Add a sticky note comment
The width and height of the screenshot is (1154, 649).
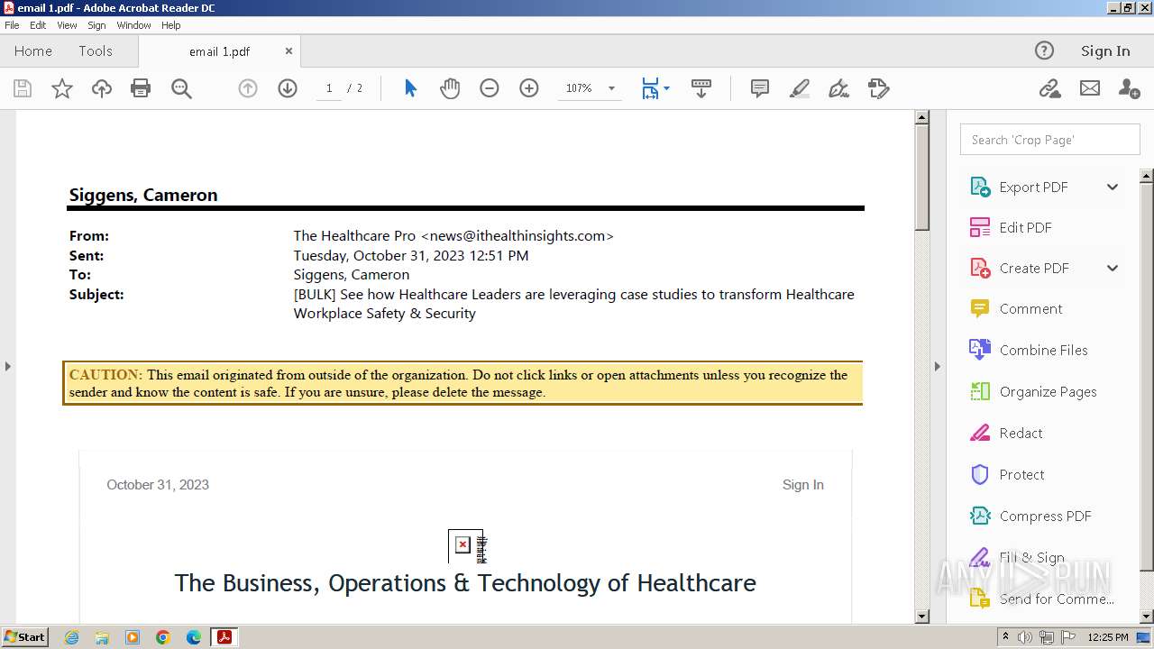(x=760, y=88)
